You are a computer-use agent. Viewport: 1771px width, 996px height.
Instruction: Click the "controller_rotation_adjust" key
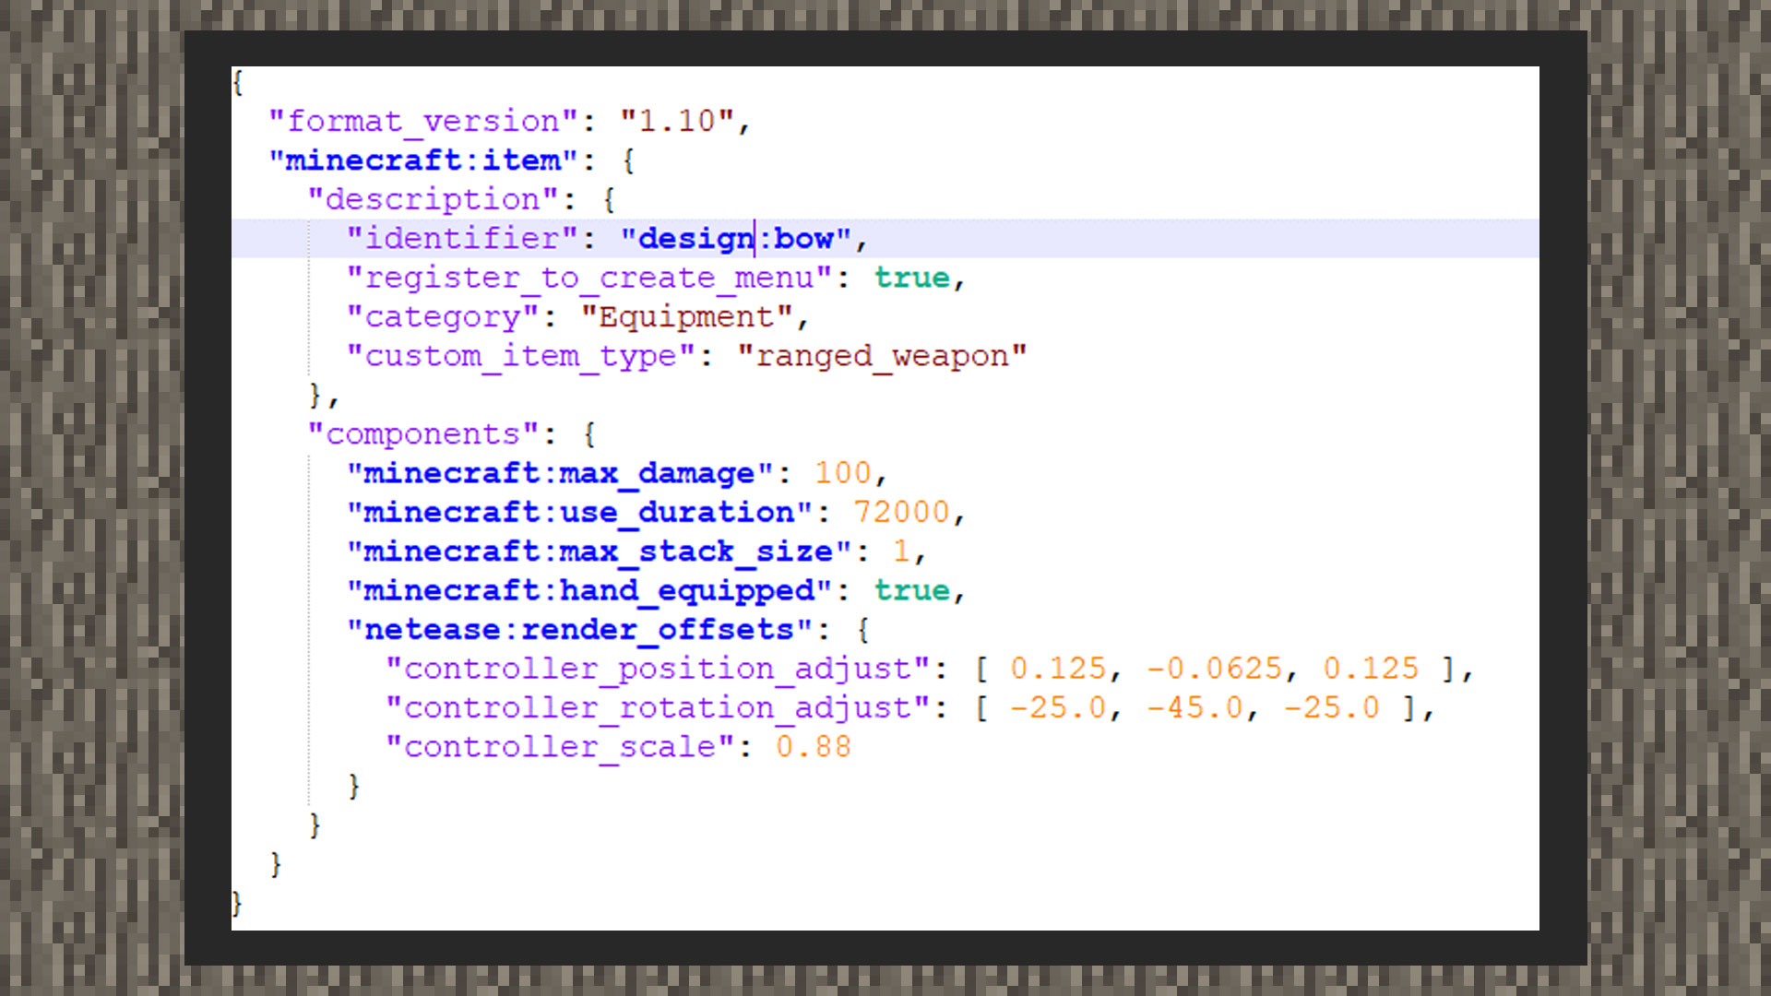(657, 707)
